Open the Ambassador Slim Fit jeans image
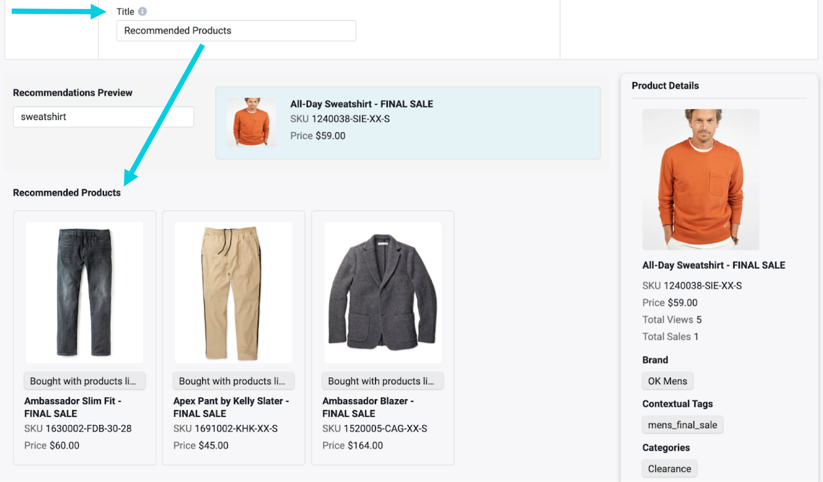The height and width of the screenshot is (482, 823). (84, 292)
